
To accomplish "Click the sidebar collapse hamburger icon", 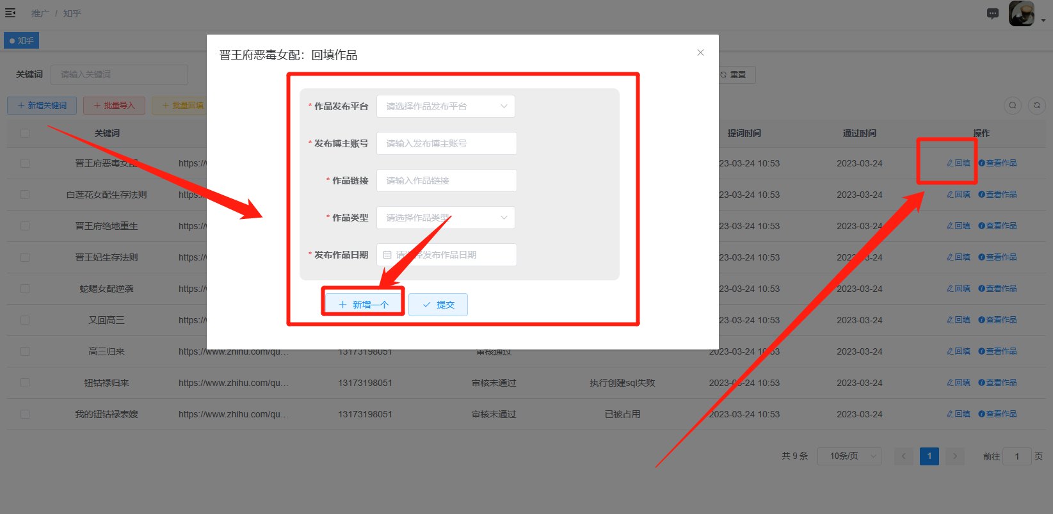I will coord(10,13).
